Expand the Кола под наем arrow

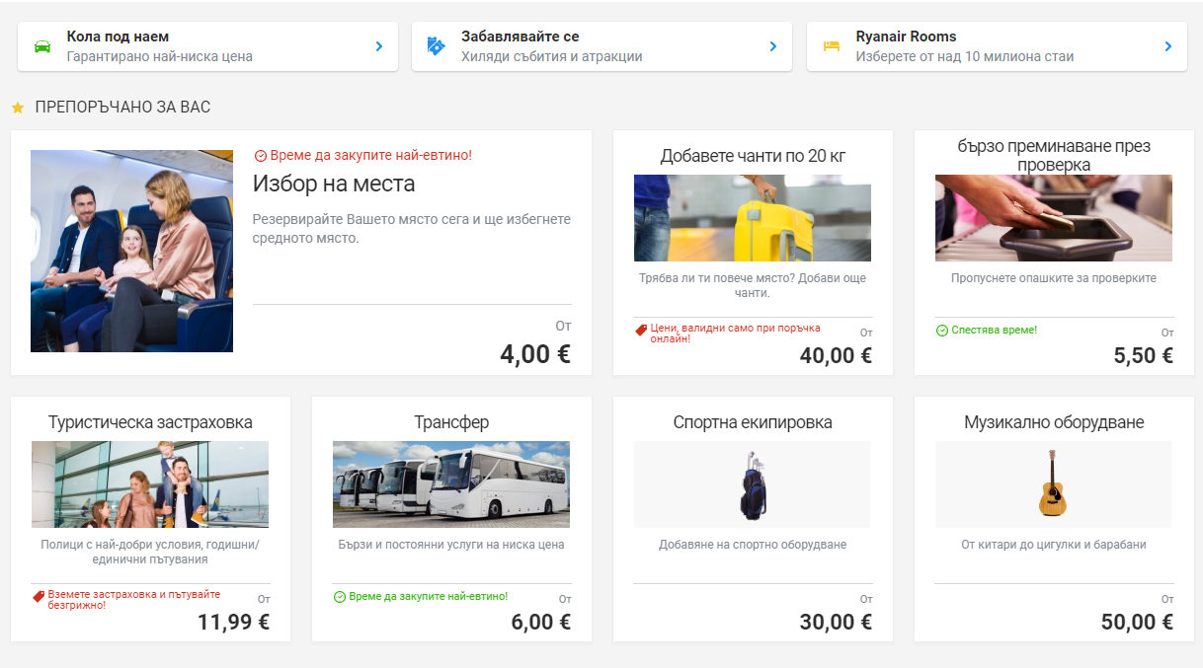(379, 46)
